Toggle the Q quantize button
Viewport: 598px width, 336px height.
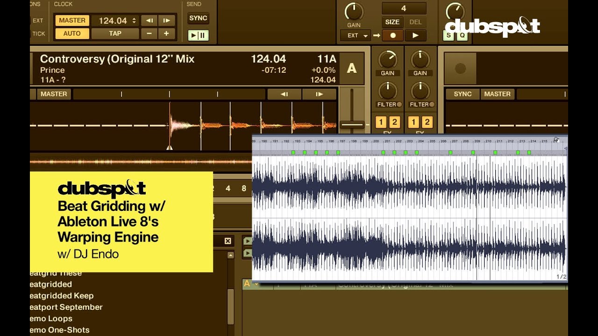[462, 35]
